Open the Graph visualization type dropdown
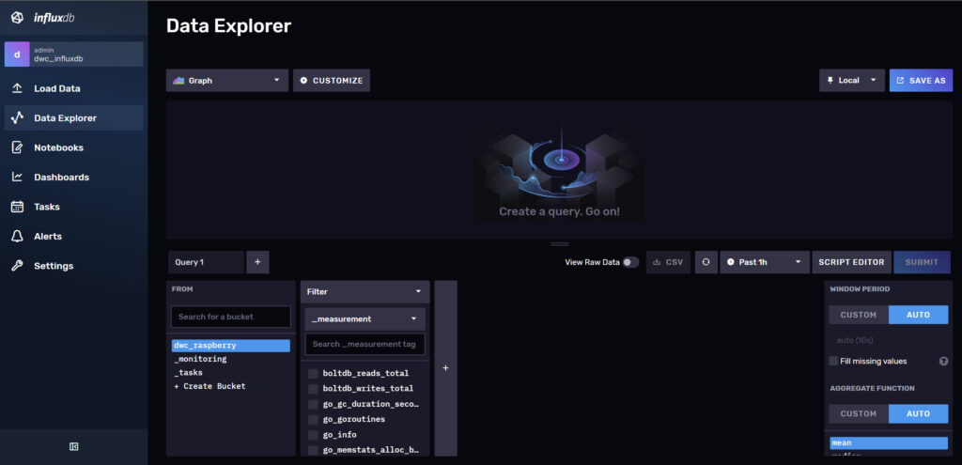 tap(227, 81)
